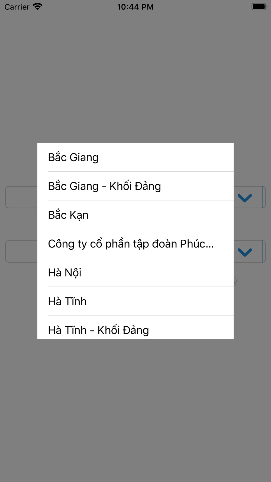
Task: Pick Hà Tĩnh - Khối Đảng entry
Action: 135,327
